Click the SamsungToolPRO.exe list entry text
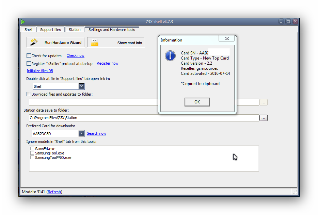This screenshot has height=215, width=318. coord(53,158)
